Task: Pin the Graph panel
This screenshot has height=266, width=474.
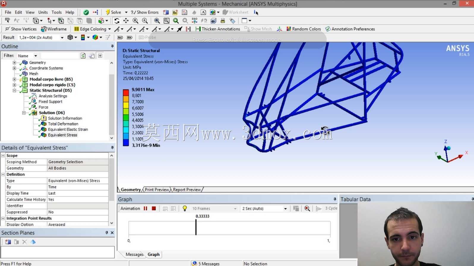Action: (335, 199)
